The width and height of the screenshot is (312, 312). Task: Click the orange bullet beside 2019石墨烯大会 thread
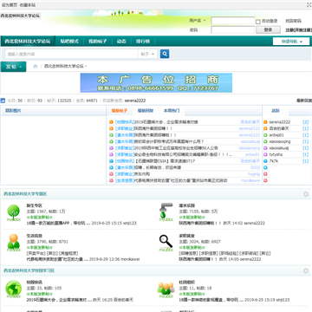tap(111, 122)
